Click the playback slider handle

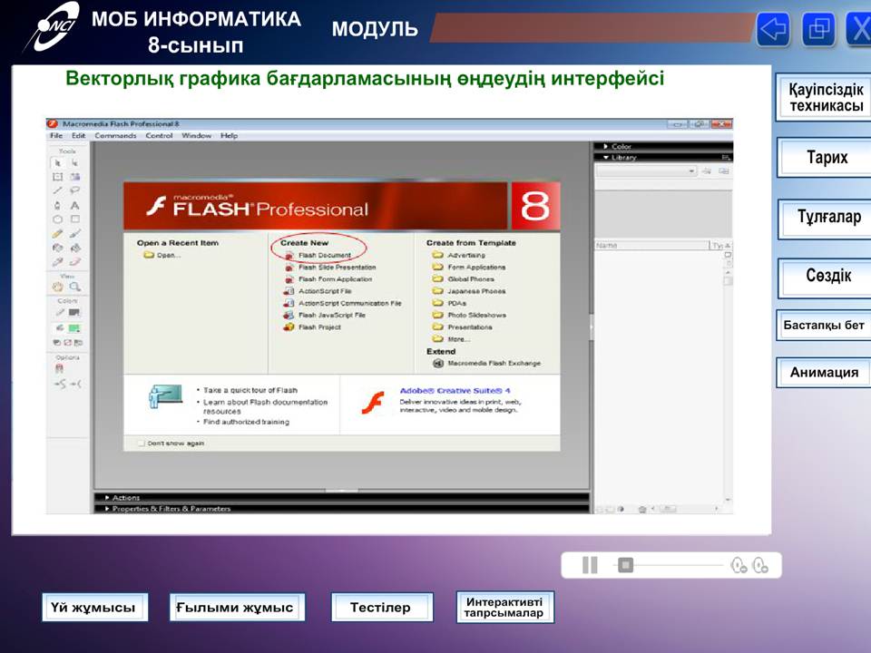625,565
